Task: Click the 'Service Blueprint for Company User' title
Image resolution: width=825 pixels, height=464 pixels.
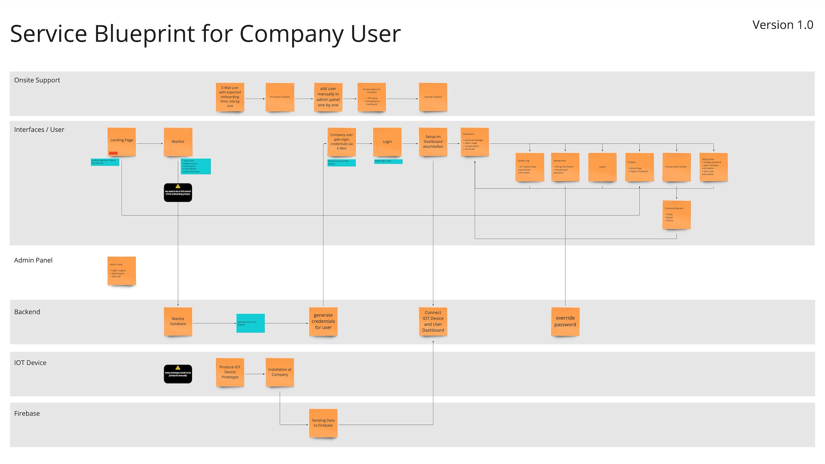Action: tap(205, 34)
